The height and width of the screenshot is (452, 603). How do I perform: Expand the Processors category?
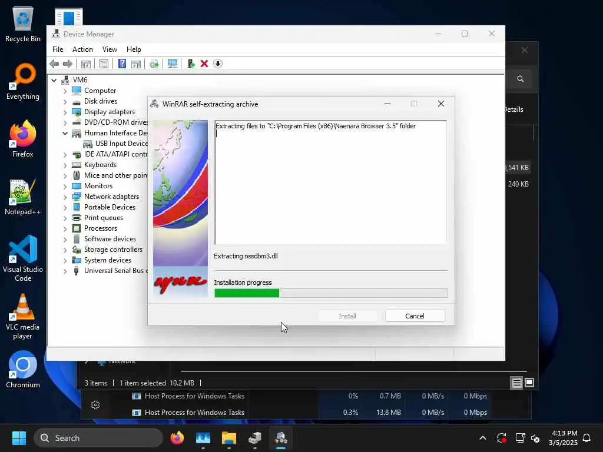coord(65,229)
